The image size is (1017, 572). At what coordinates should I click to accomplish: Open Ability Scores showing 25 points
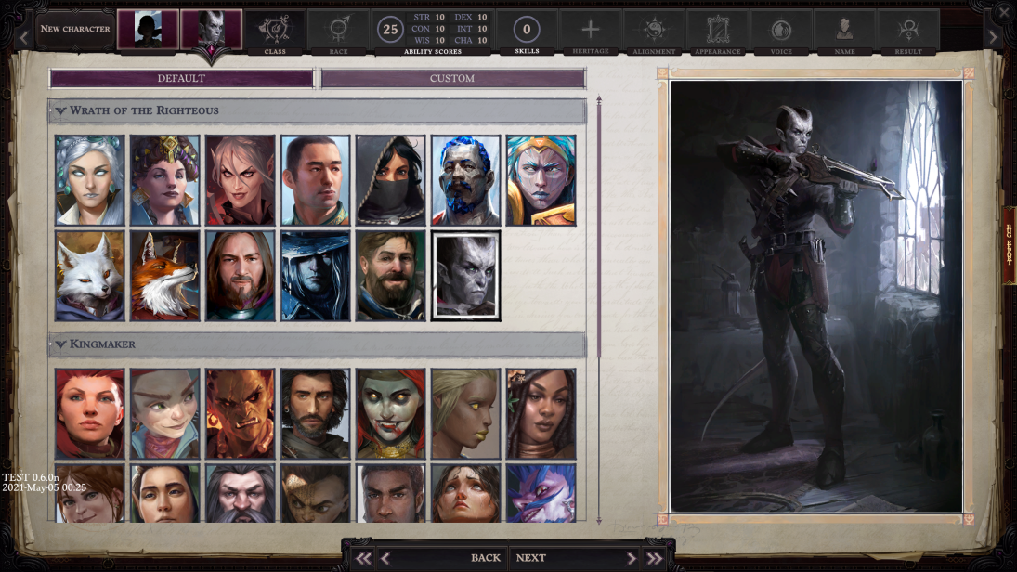[x=433, y=32]
